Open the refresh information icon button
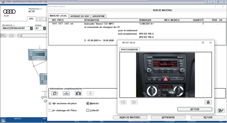227x123 pixels. click(x=55, y=93)
